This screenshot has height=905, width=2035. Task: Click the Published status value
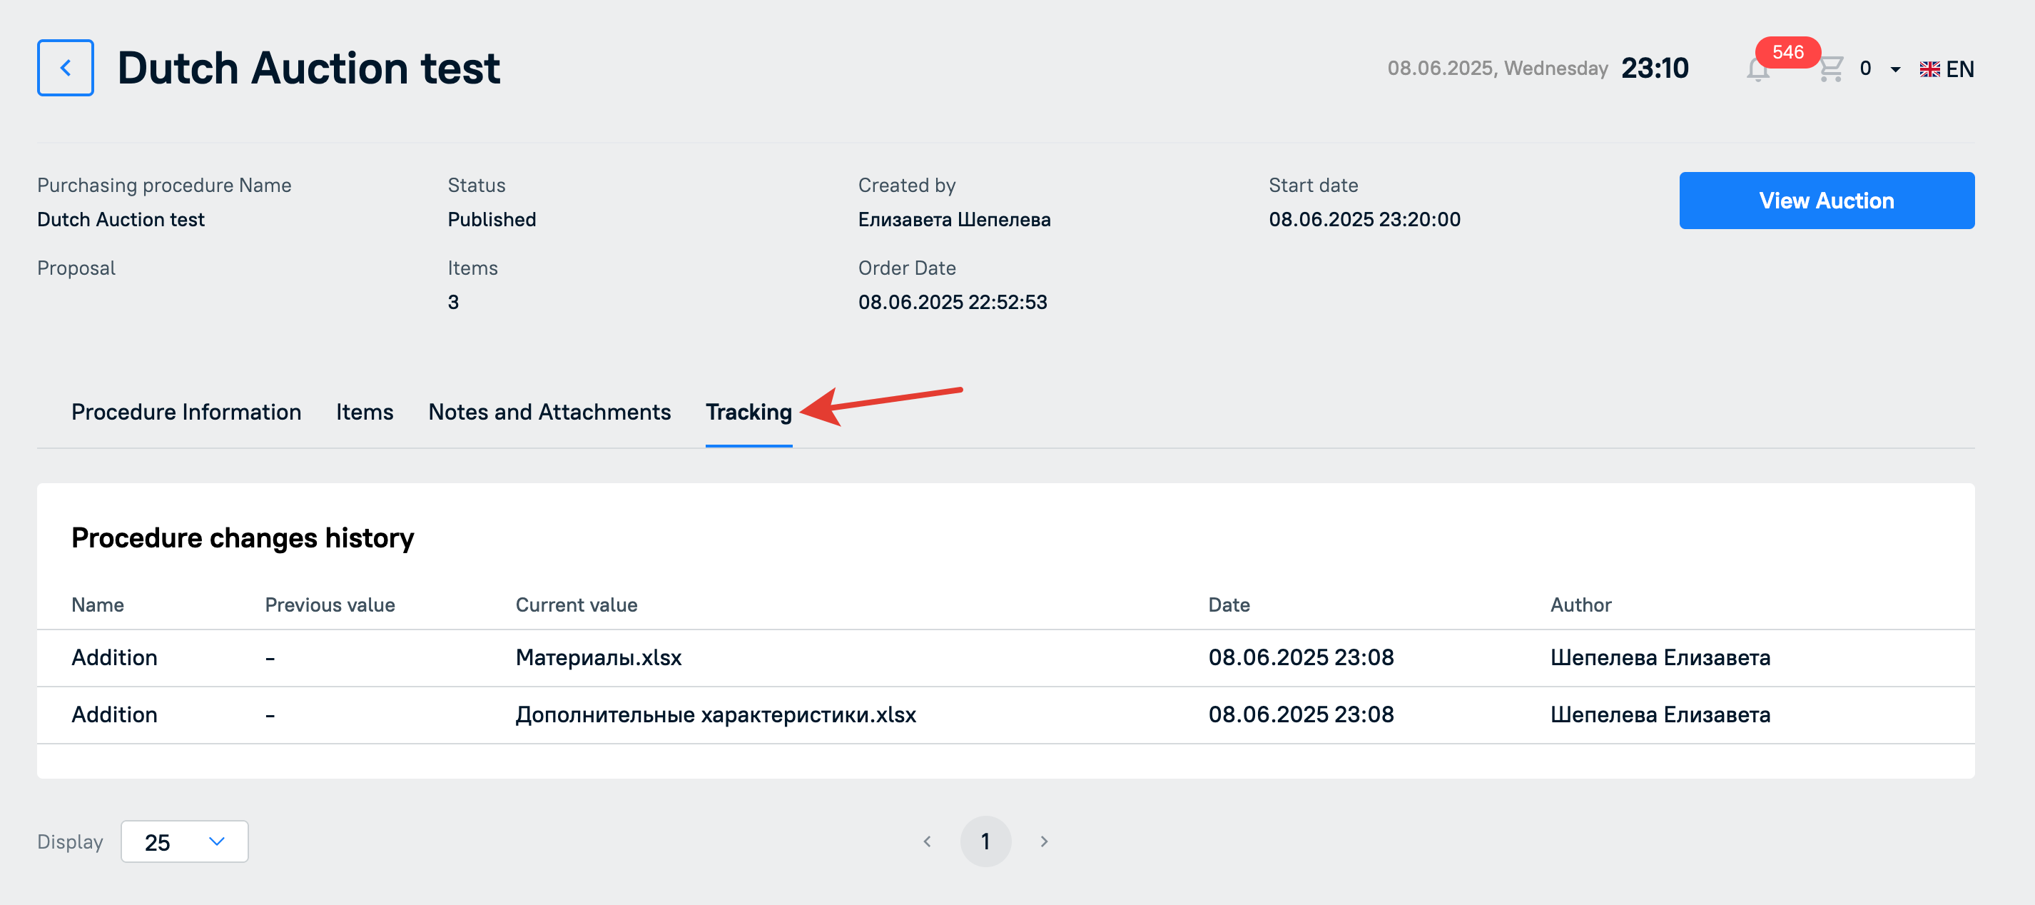click(x=492, y=219)
